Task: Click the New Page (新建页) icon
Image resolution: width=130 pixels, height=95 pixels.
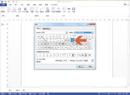Action: (3, 9)
